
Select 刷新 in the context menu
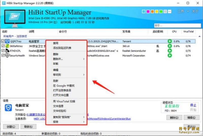coord(56,81)
